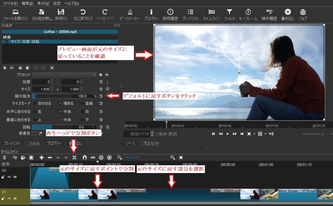Open the 設定 menu
Viewport: 333px width, 206px height.
57,3
